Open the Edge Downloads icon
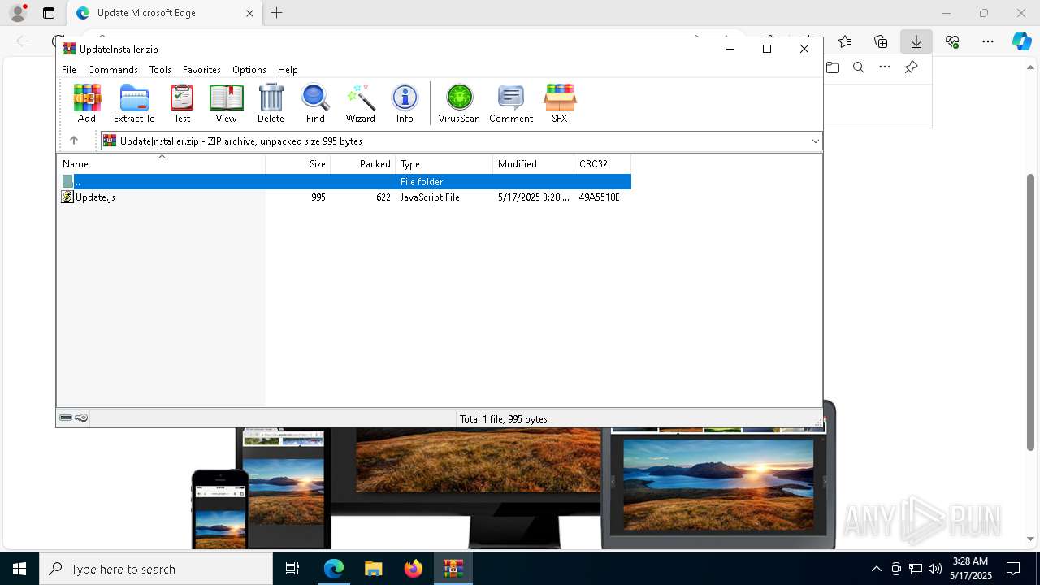This screenshot has width=1040, height=585. pyautogui.click(x=916, y=41)
